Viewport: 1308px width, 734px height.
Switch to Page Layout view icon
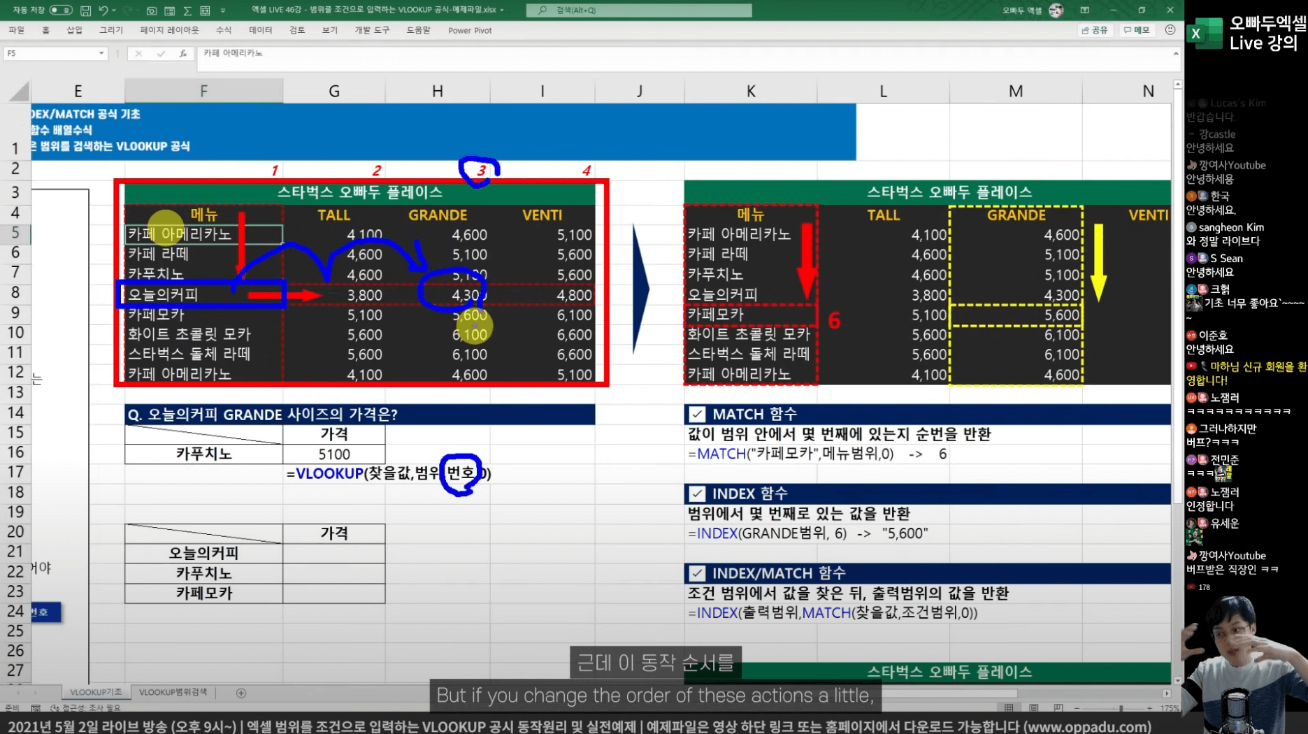tap(1034, 708)
